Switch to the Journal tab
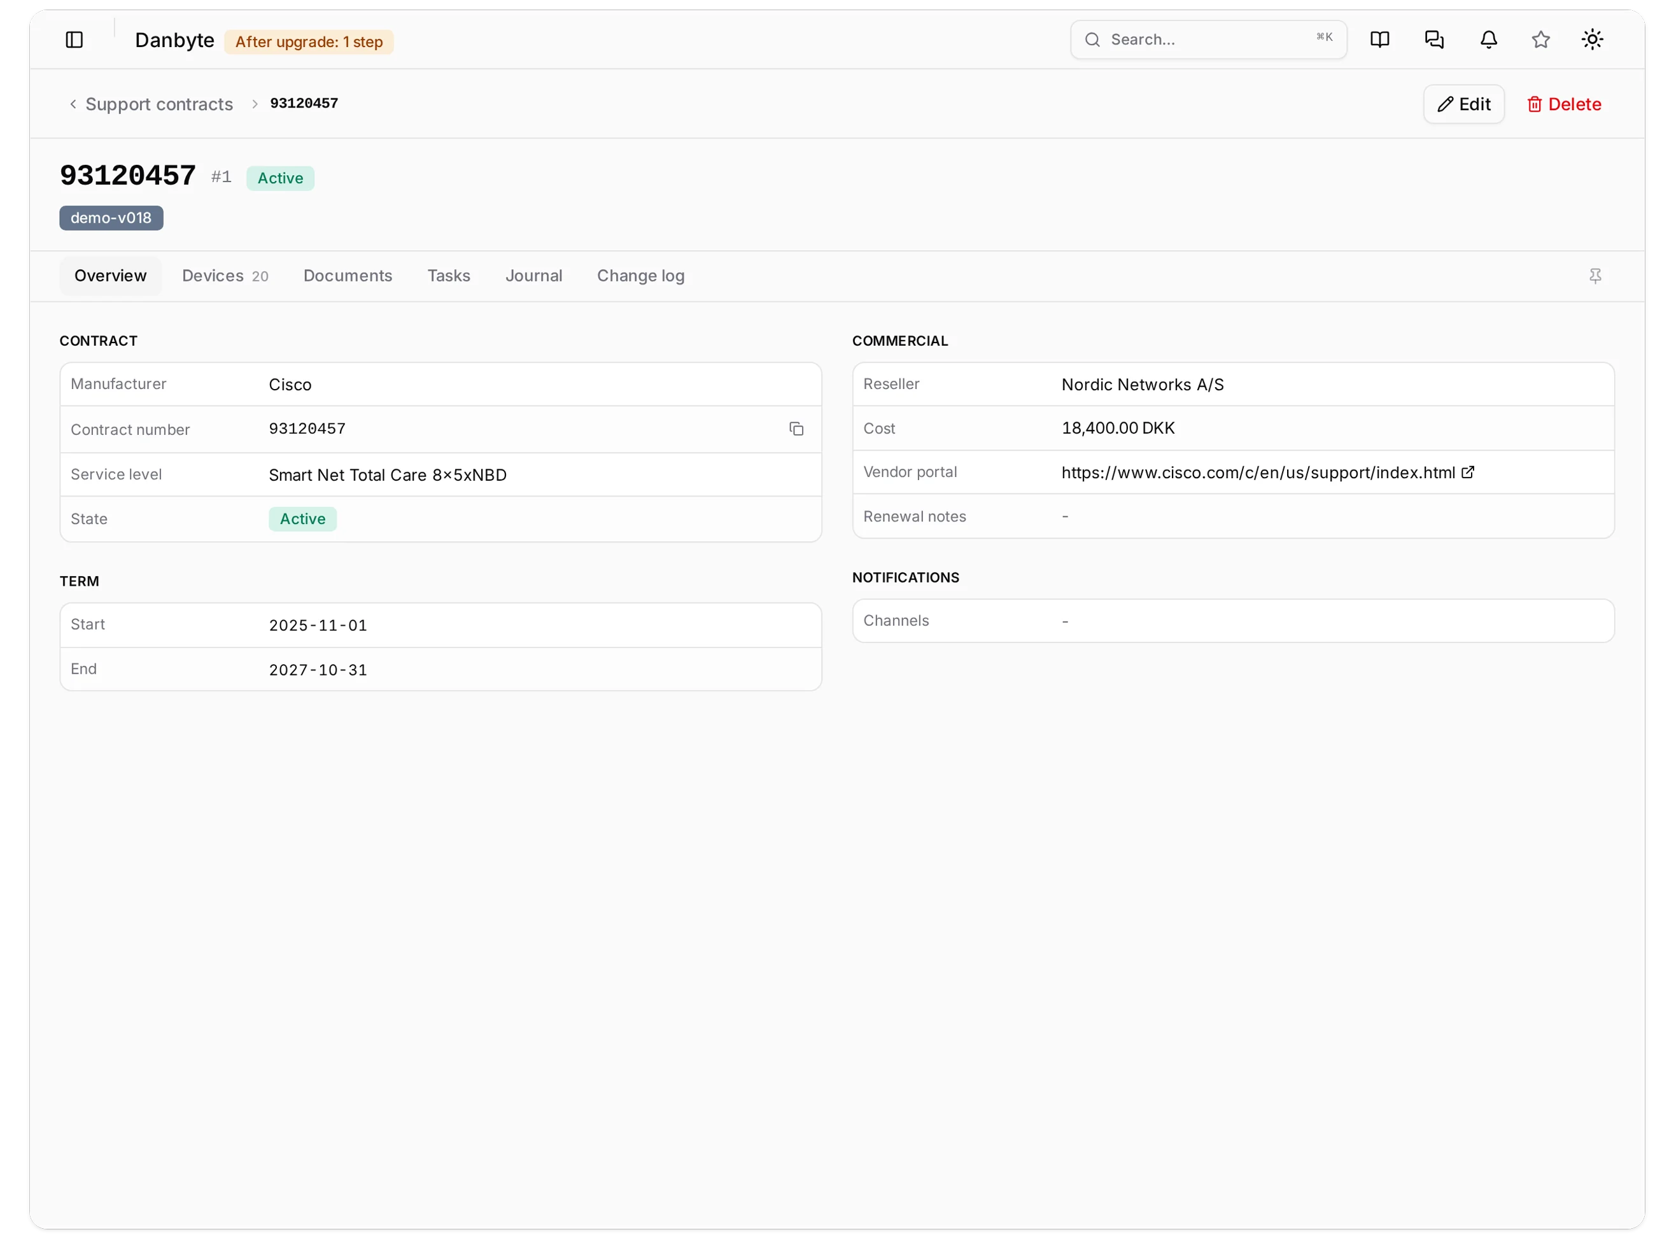 (533, 276)
